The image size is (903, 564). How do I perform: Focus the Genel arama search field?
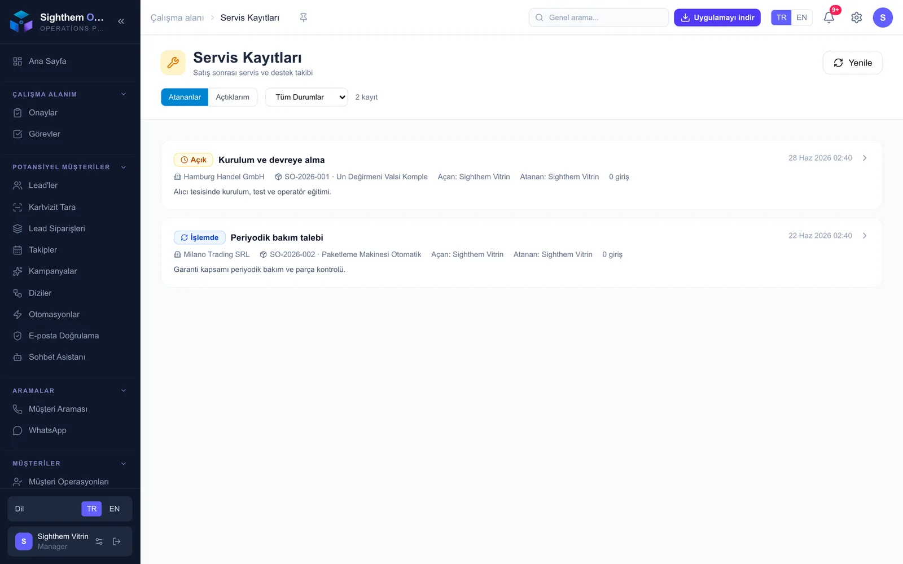coord(599,17)
